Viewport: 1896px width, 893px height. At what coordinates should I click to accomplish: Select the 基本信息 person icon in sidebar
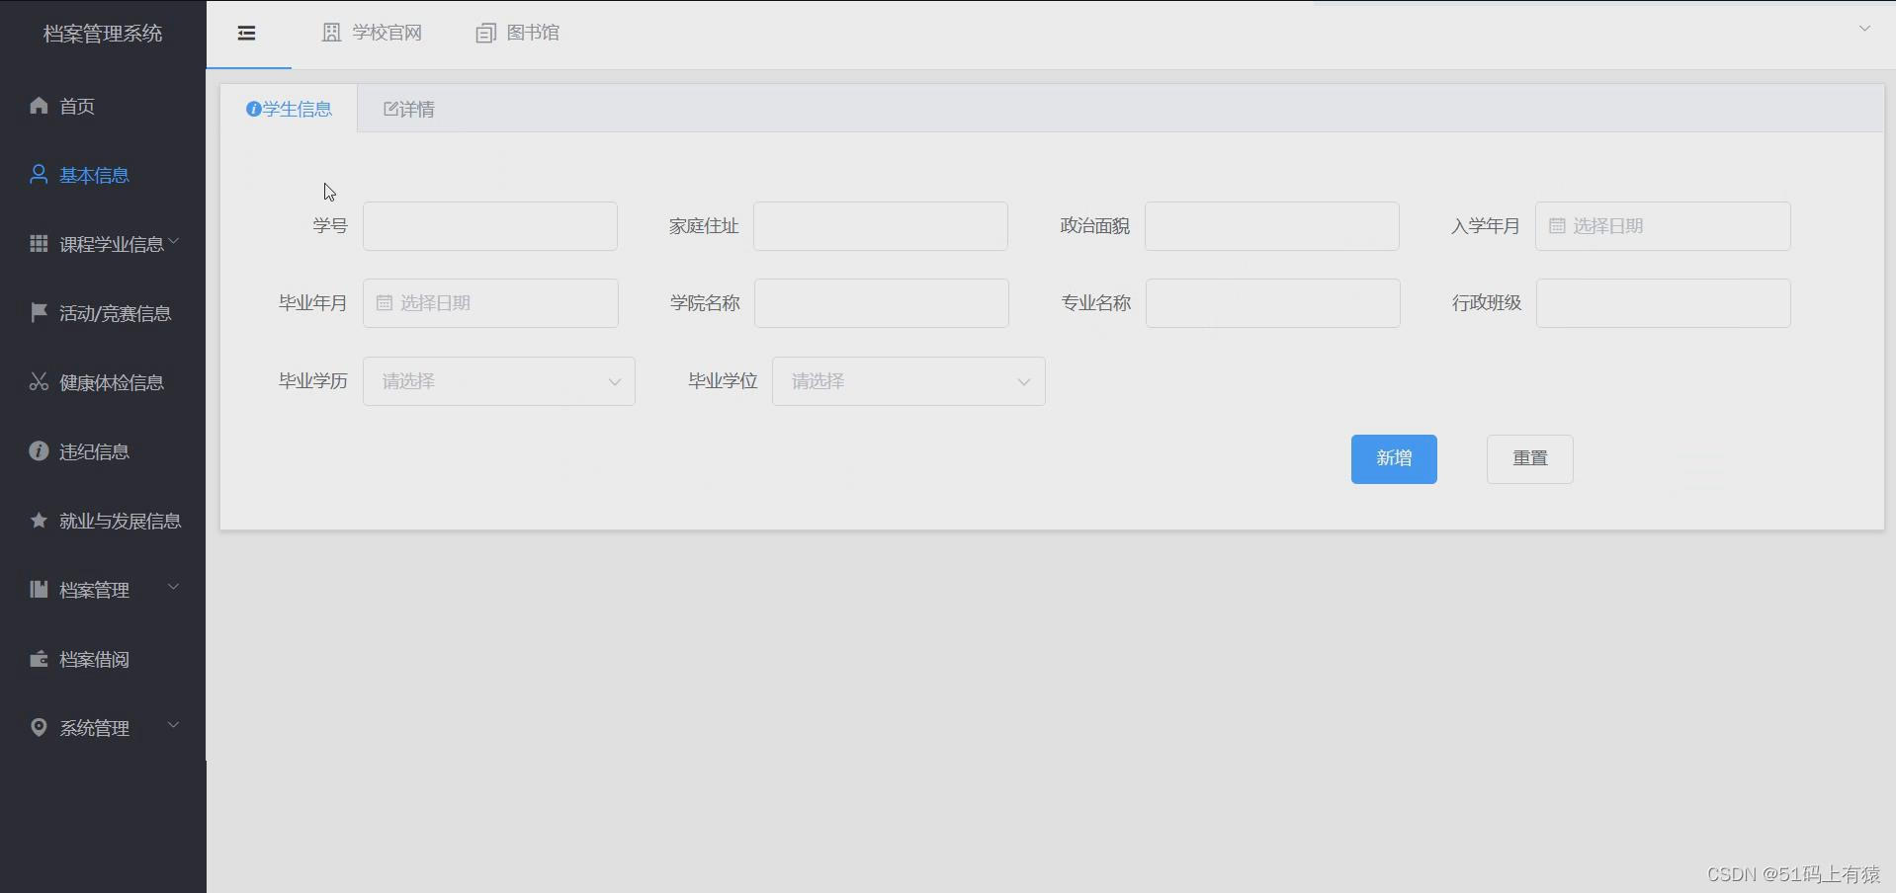point(38,175)
